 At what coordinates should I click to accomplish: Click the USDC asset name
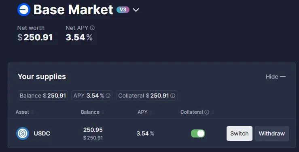pos(42,133)
